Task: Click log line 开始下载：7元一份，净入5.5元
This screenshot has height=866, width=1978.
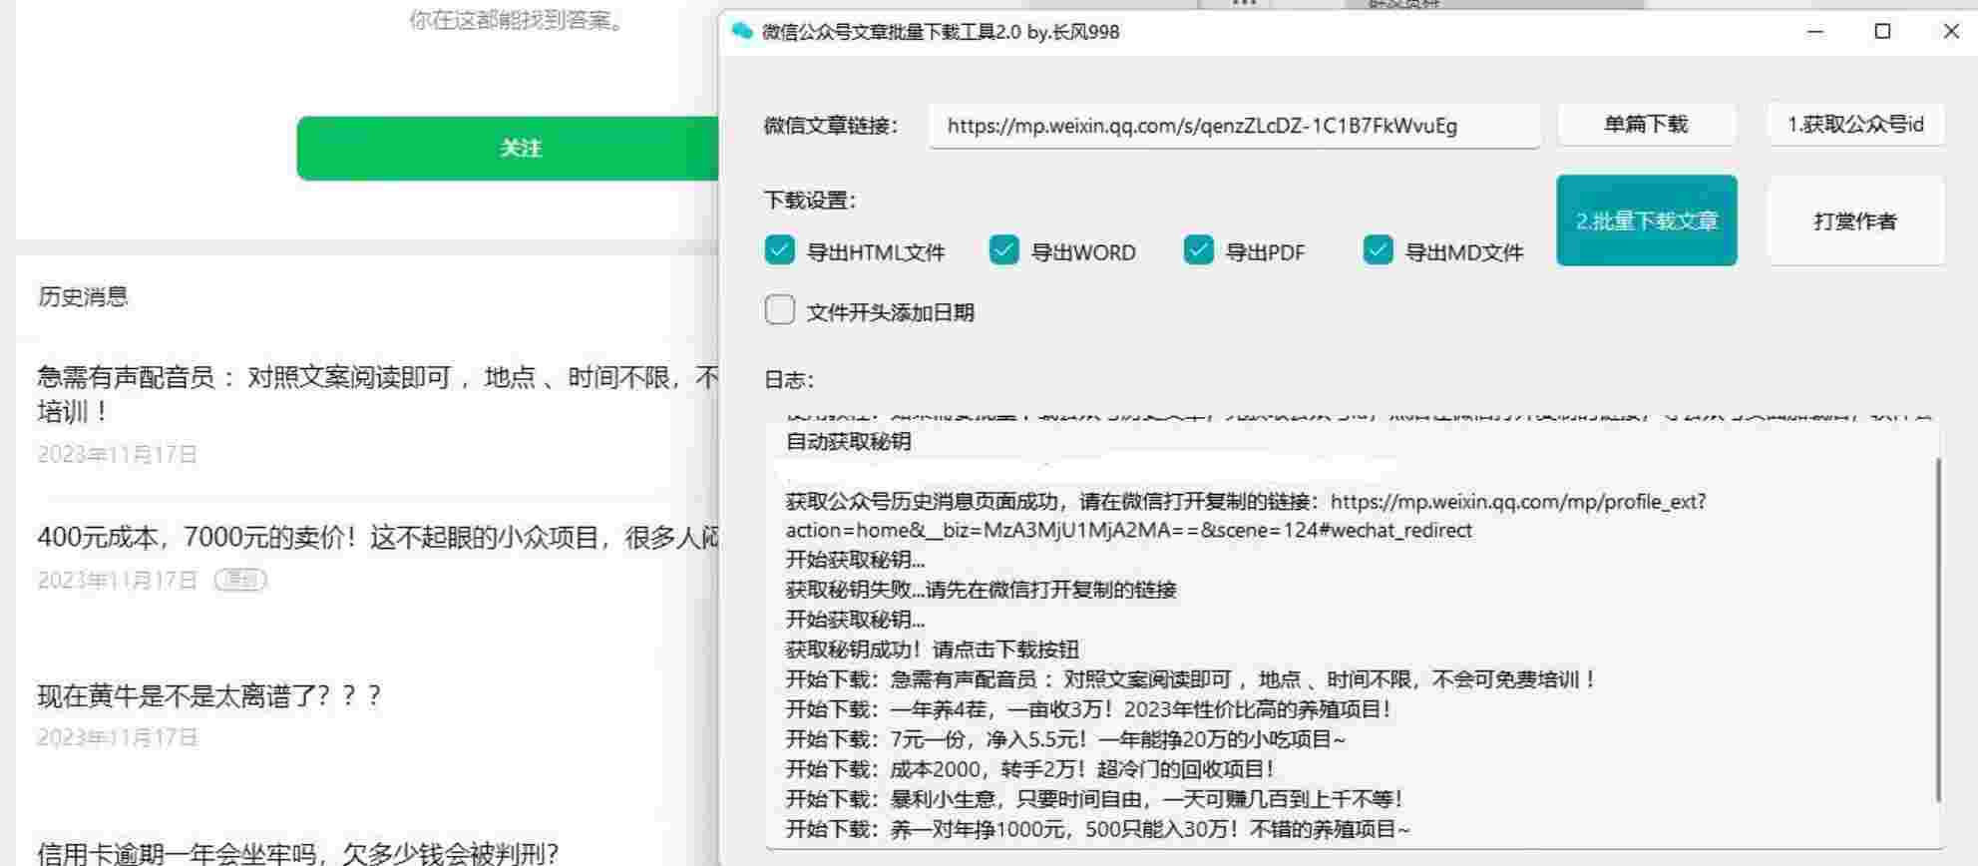Action: tap(1065, 739)
